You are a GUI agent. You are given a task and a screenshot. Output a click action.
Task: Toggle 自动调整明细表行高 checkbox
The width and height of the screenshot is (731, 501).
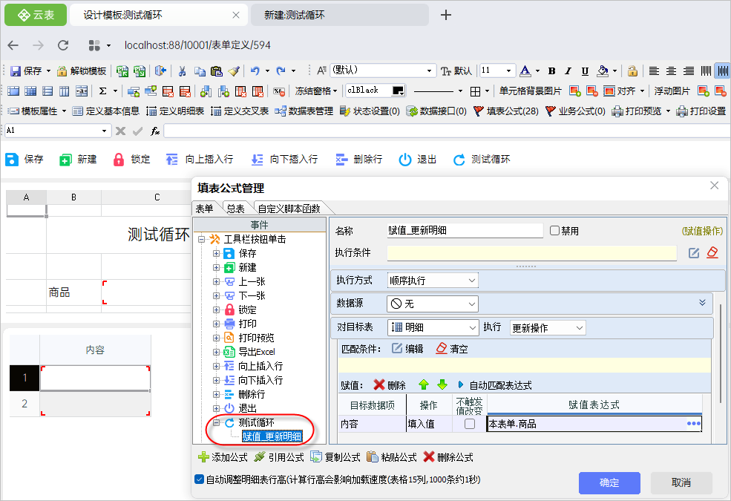(199, 479)
